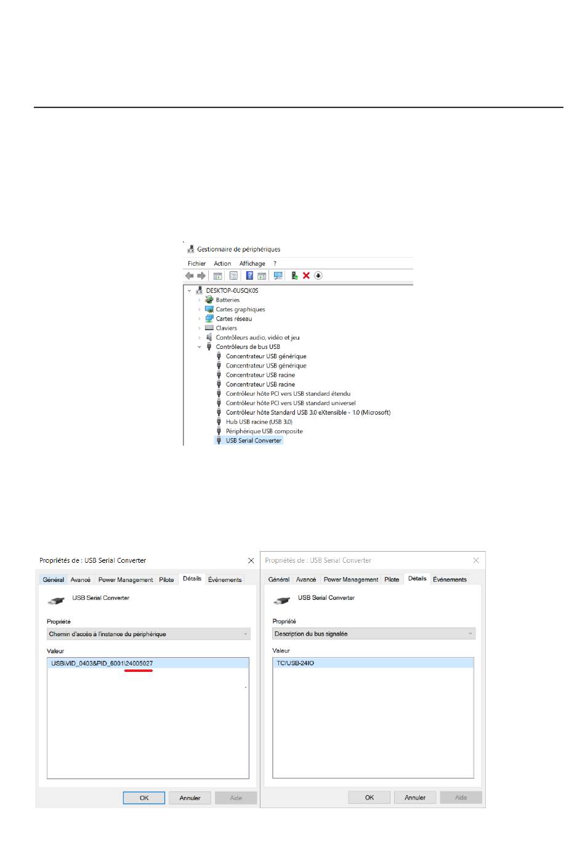The height and width of the screenshot is (855, 585).
Task: Switch to Power Management tab in left dialog
Action: click(126, 579)
